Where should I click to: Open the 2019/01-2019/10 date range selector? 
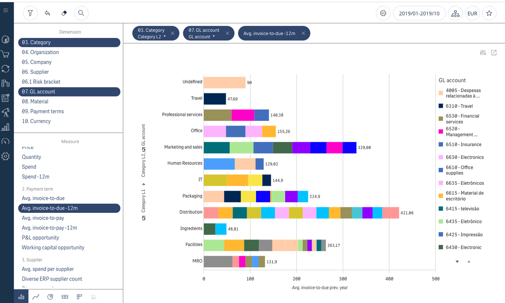pyautogui.click(x=419, y=13)
